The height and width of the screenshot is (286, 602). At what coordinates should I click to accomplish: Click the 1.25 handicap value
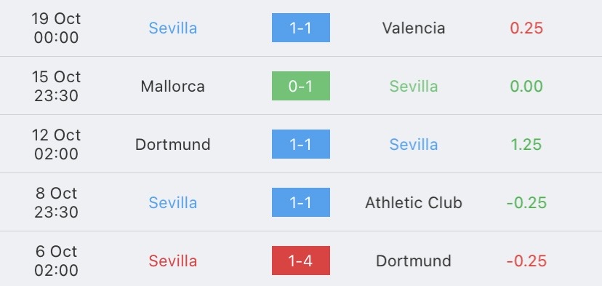[526, 145]
